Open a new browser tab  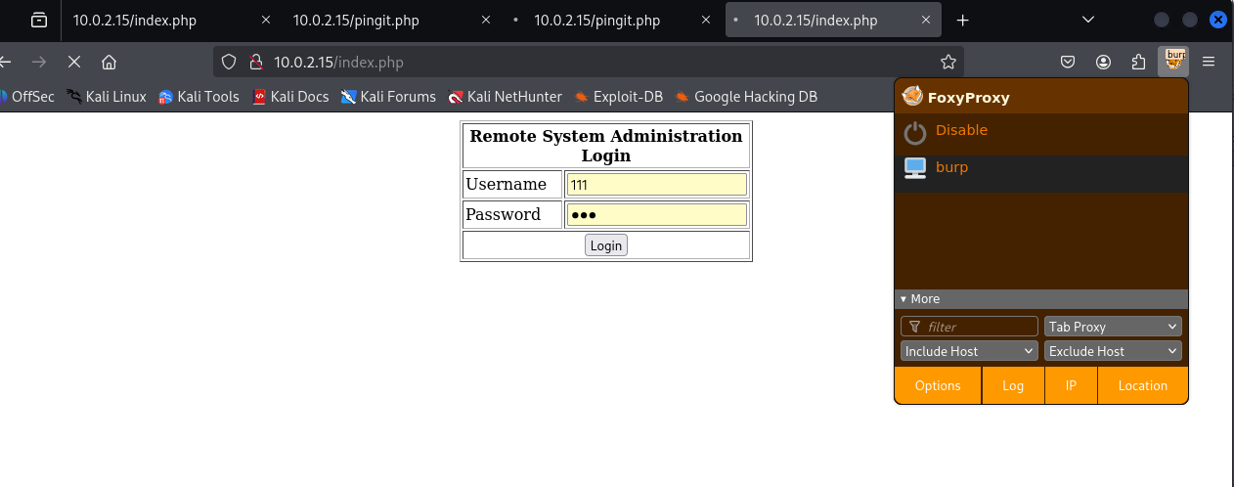tap(962, 21)
